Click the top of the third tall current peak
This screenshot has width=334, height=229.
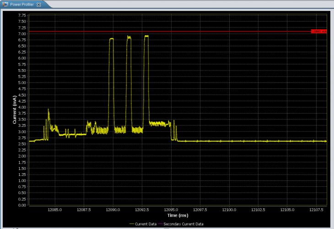pyautogui.click(x=146, y=36)
